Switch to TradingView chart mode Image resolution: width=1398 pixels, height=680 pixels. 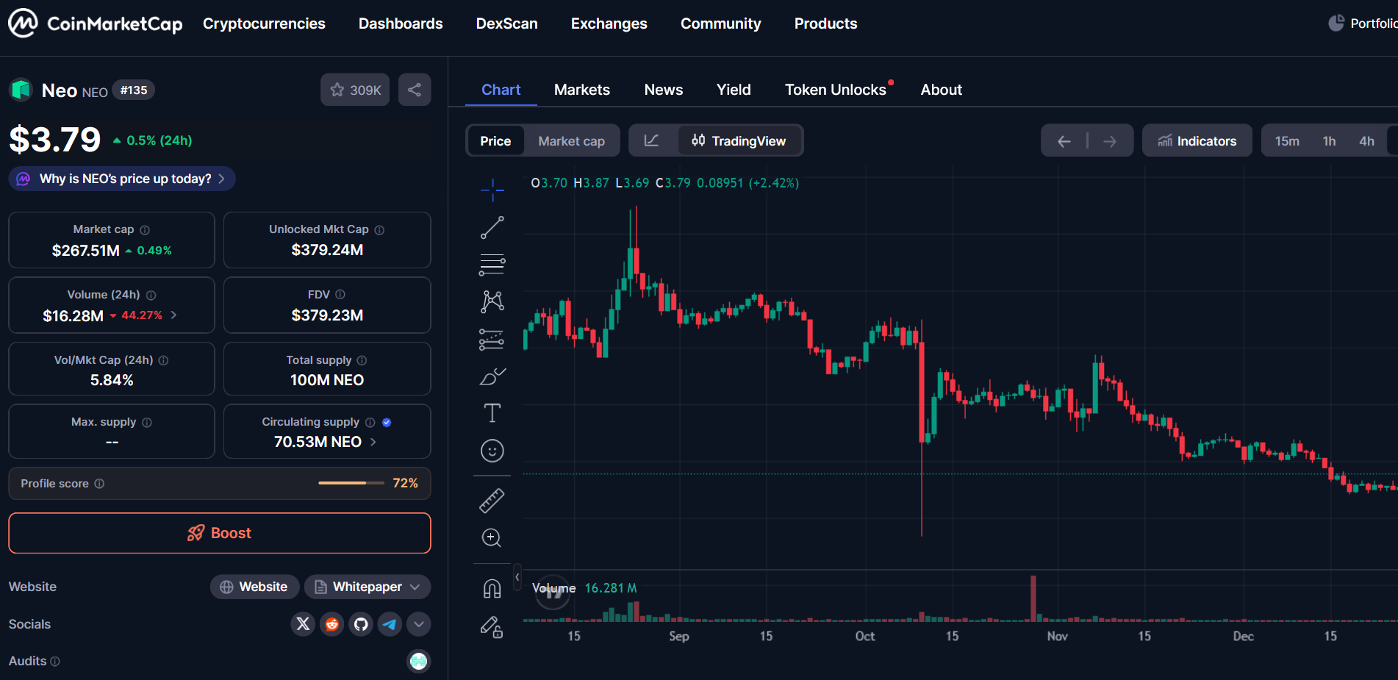pyautogui.click(x=739, y=140)
